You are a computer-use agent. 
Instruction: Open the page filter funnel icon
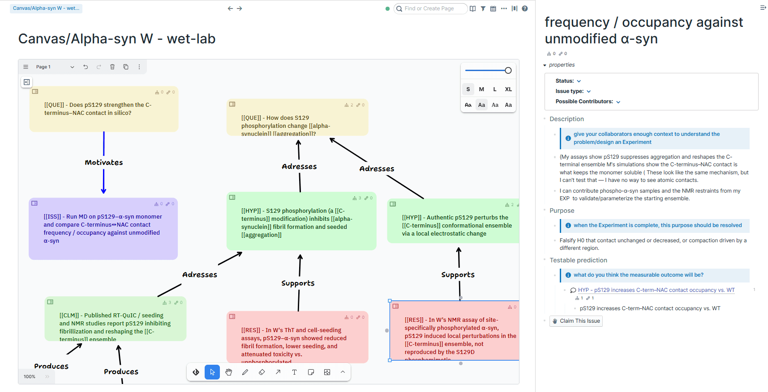pos(483,8)
